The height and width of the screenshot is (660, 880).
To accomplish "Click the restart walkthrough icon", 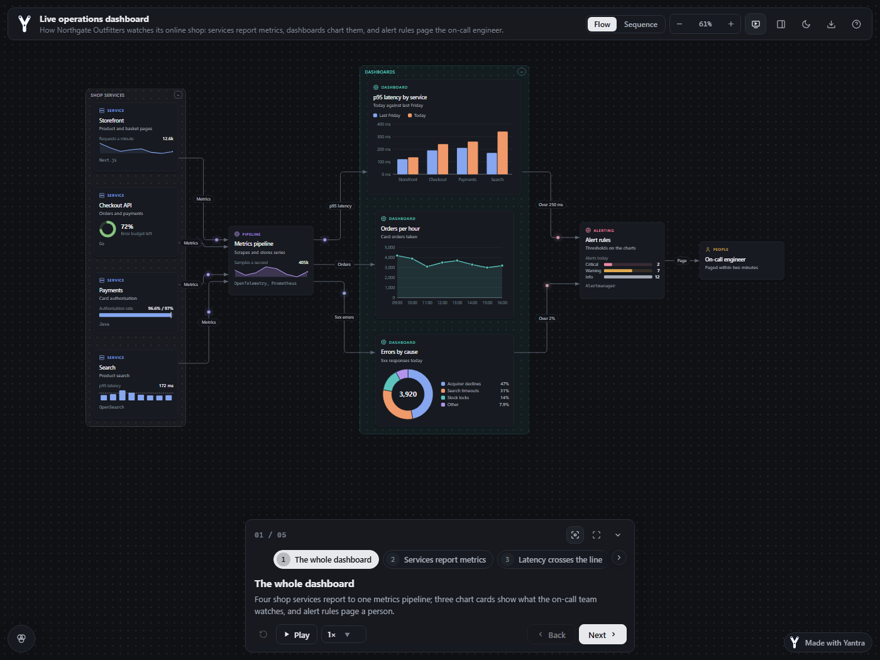I will pyautogui.click(x=263, y=634).
